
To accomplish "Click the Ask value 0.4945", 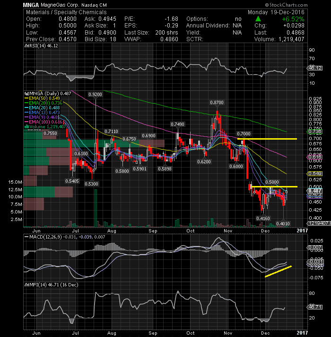I will point(107,19).
